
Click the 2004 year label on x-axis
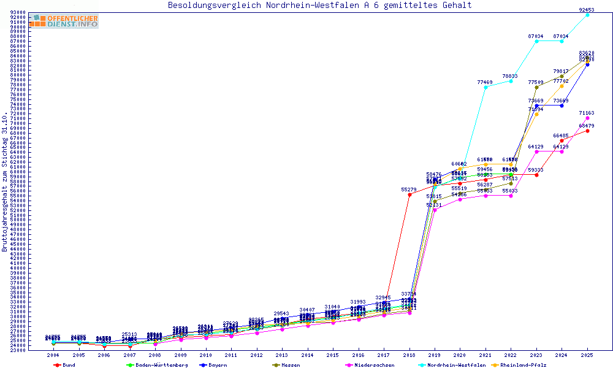click(x=53, y=355)
